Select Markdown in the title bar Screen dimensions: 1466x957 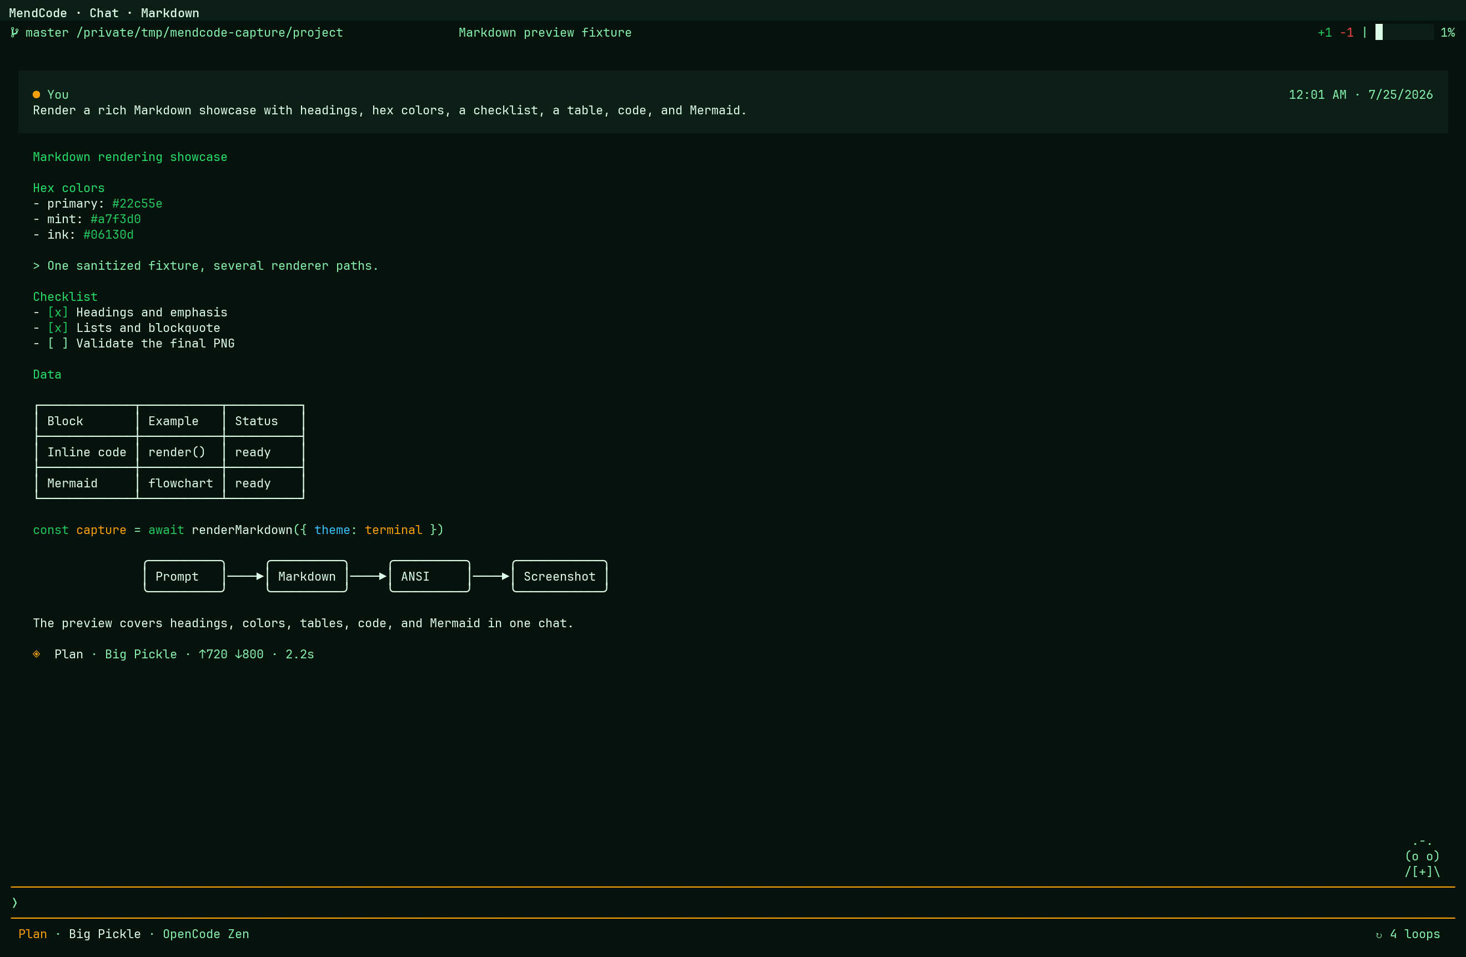(x=170, y=13)
